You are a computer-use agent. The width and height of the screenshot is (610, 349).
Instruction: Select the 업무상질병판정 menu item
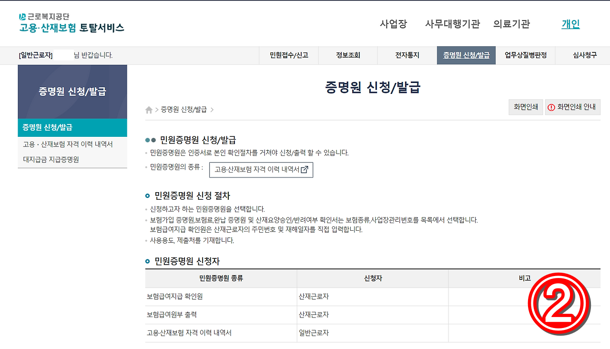coord(525,55)
